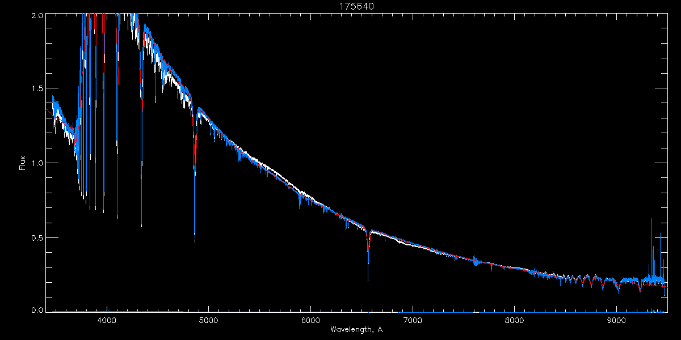Click the 1.0 flux tick label
Image resolution: width=681 pixels, height=340 pixels.
pyautogui.click(x=37, y=163)
